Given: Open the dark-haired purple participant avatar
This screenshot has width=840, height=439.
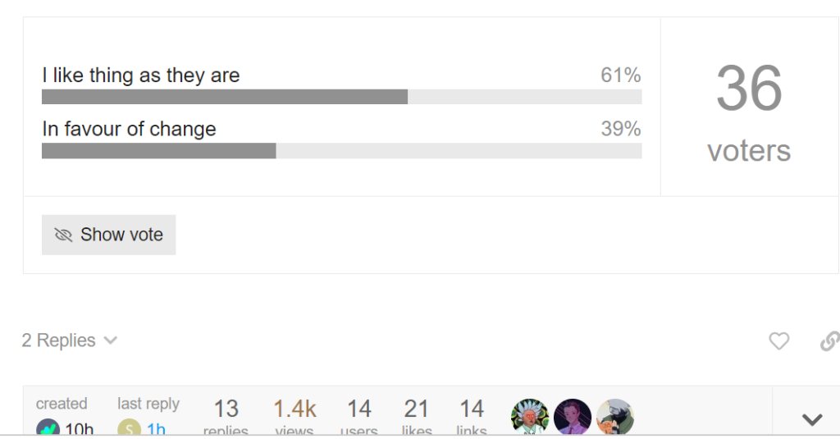Looking at the screenshot, I should [573, 418].
